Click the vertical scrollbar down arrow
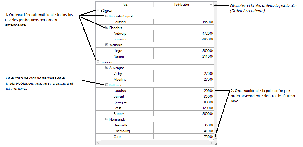The height and width of the screenshot is (147, 303). tap(216, 138)
